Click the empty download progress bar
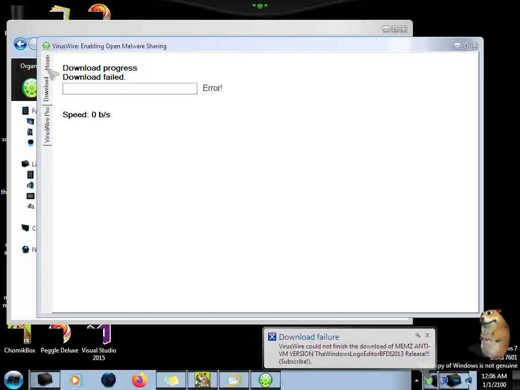 tap(130, 88)
